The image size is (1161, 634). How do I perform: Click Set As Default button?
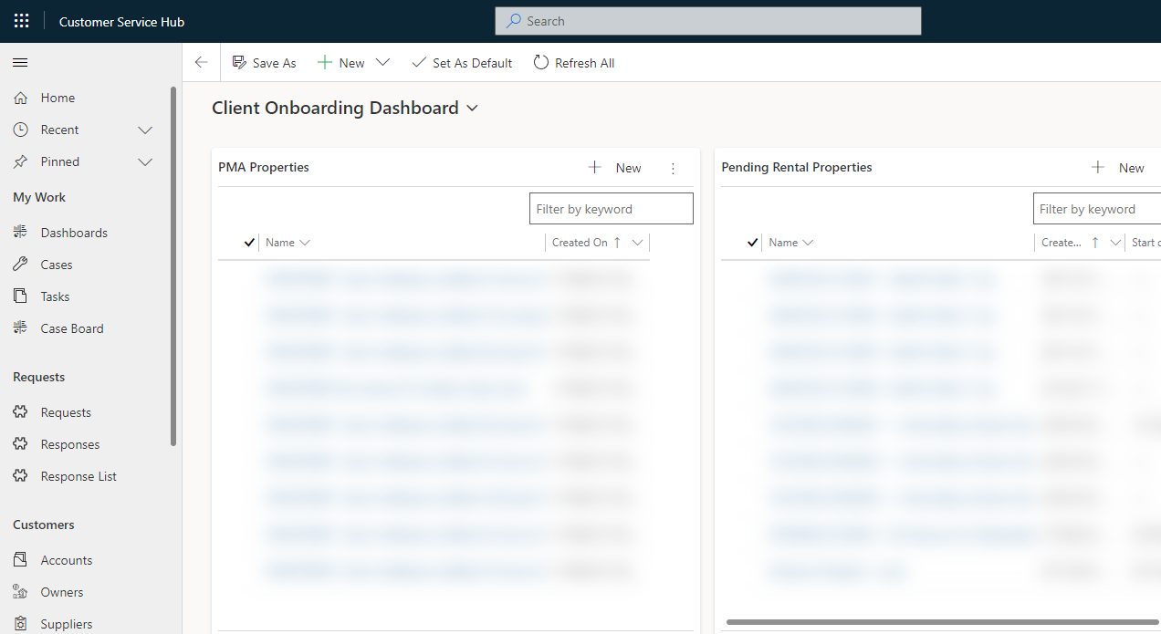coord(462,63)
